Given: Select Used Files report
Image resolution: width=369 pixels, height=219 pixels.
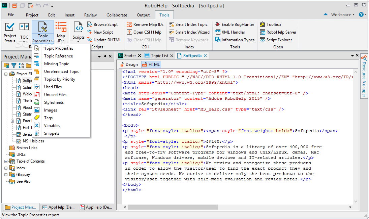Looking at the screenshot, I should coord(61,87).
